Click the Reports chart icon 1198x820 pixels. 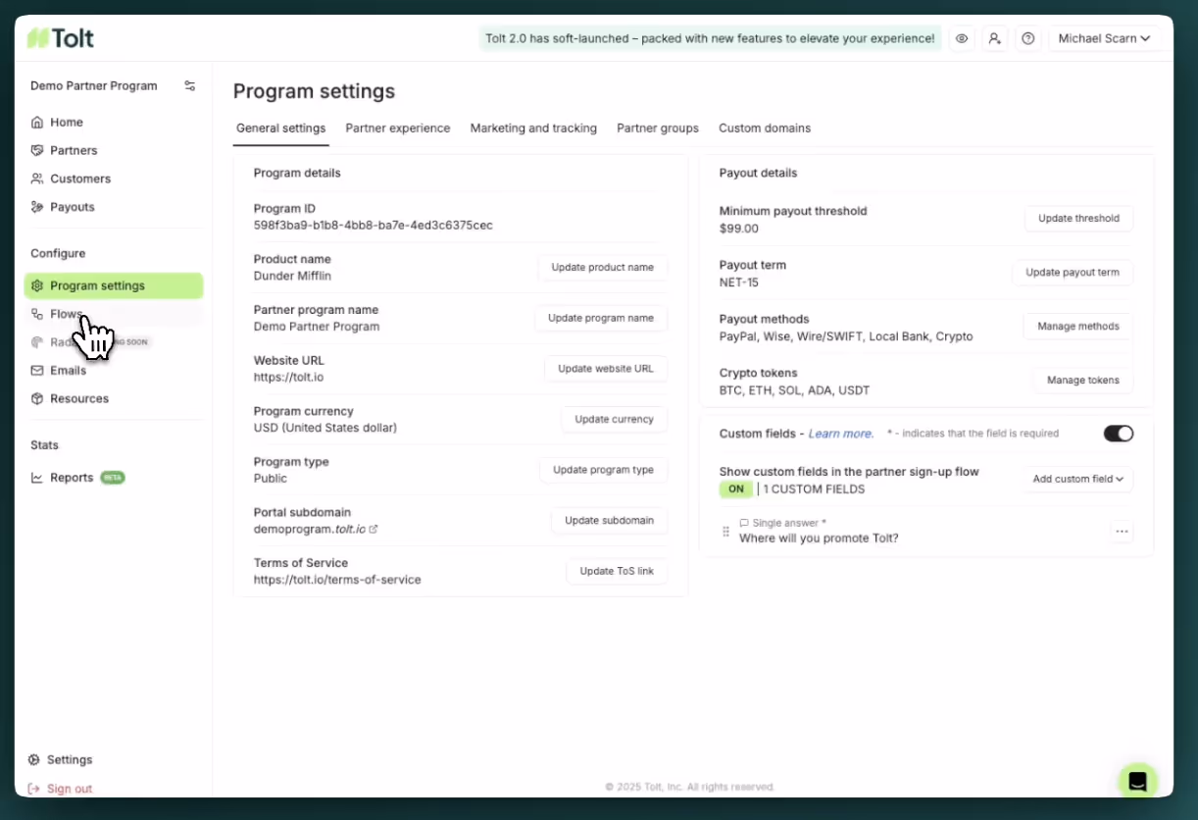(37, 478)
